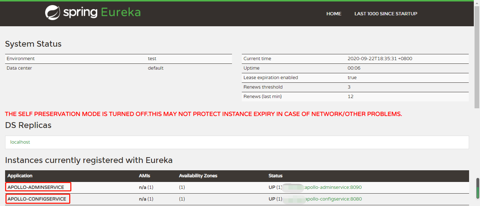The image size is (480, 206).
Task: Select the APOLLO-CONFIGSERVICE application cell
Action: [x=37, y=199]
